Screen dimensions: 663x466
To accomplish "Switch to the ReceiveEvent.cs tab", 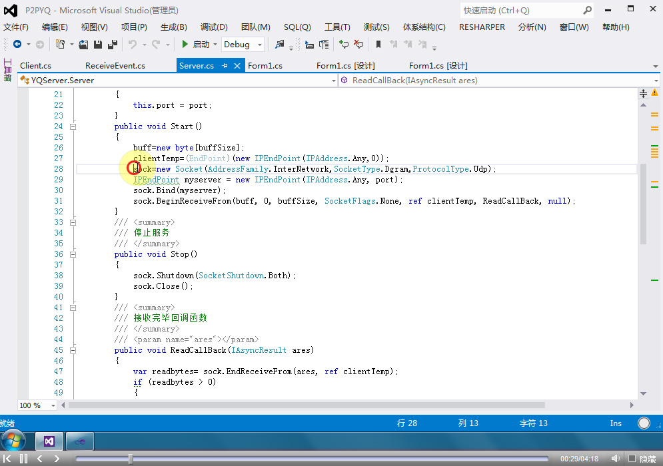I will (115, 66).
